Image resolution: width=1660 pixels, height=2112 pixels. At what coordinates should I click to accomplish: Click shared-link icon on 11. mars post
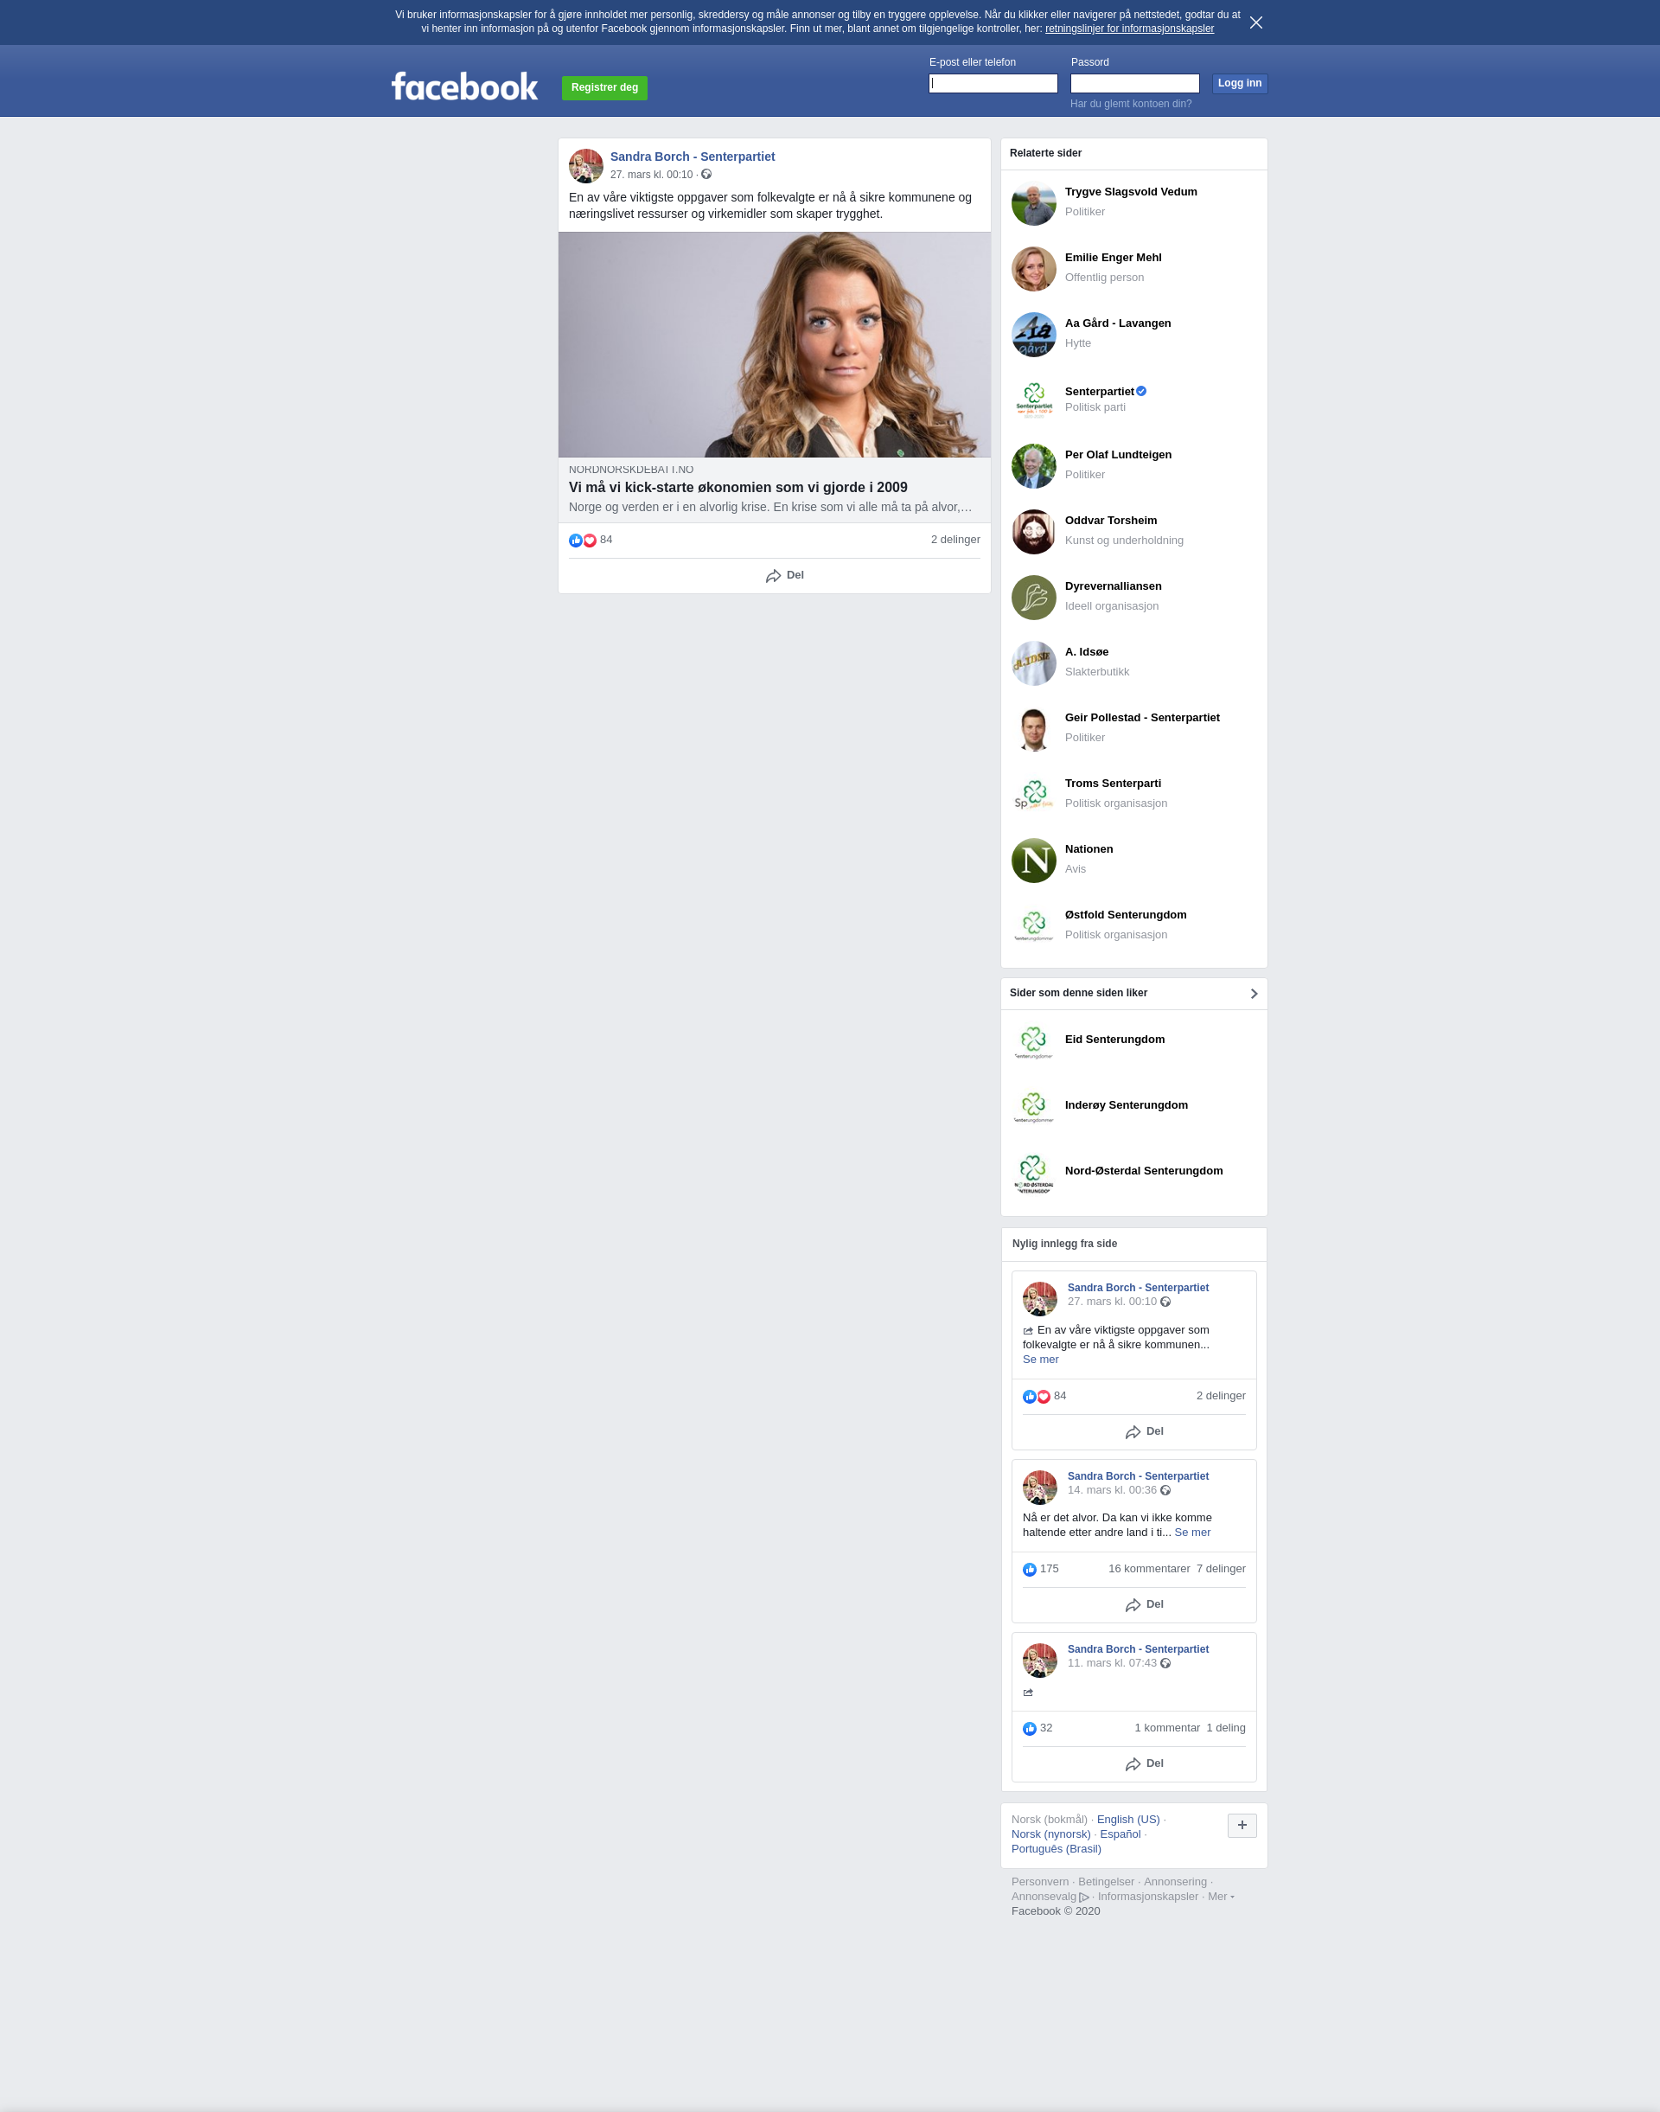[1027, 1693]
